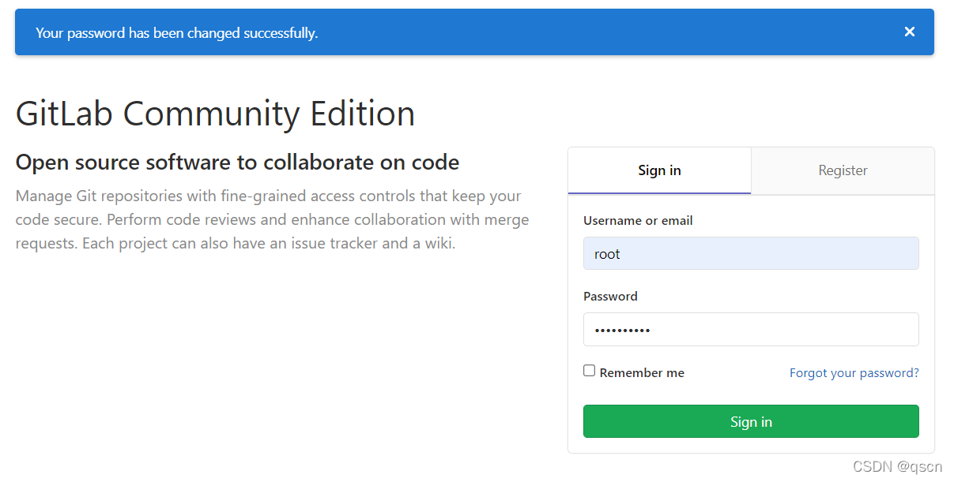This screenshot has width=954, height=482.
Task: Click the CSDN @qscn watermark
Action: pyautogui.click(x=898, y=467)
